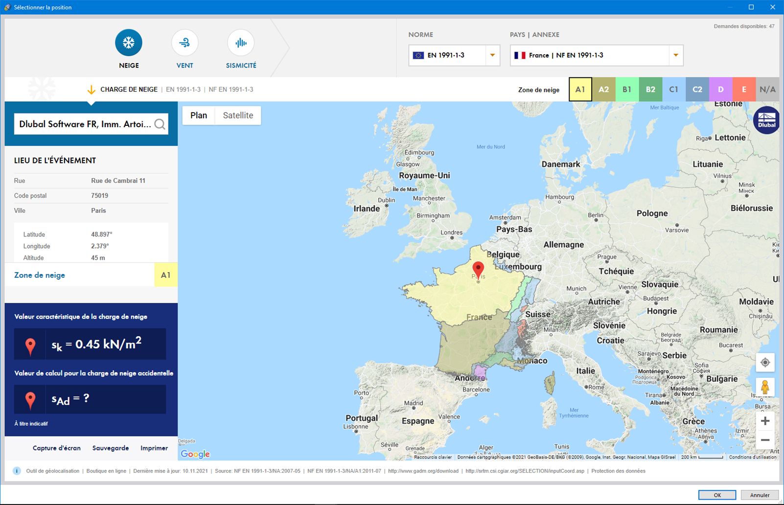This screenshot has width=784, height=505.
Task: Select snow zone N/A swatch
Action: pos(767,90)
